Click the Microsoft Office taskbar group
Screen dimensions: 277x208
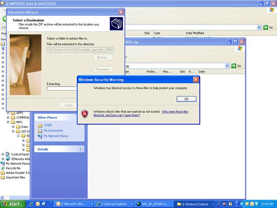click(x=74, y=204)
